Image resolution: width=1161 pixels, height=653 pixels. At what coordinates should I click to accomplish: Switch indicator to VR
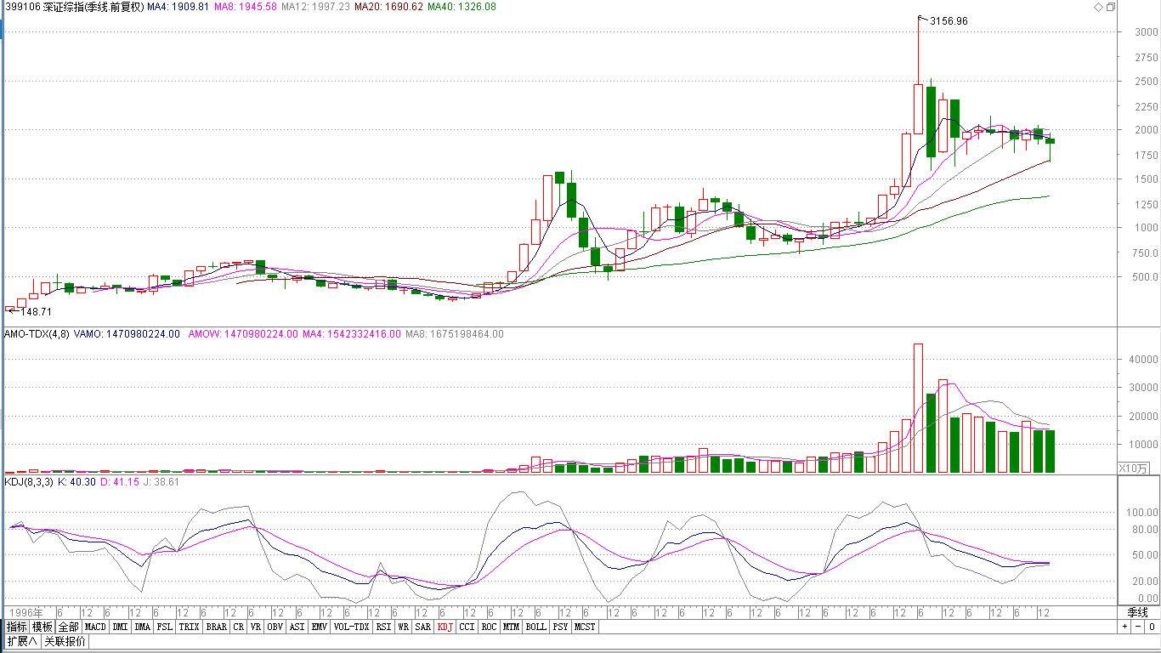[x=256, y=627]
